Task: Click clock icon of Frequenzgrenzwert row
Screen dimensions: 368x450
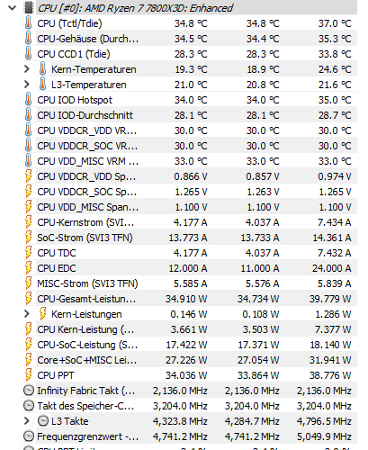Action: click(x=29, y=436)
